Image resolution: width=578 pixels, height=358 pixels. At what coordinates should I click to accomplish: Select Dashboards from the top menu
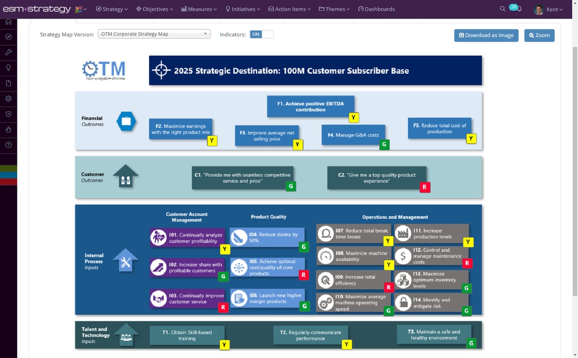tap(377, 9)
